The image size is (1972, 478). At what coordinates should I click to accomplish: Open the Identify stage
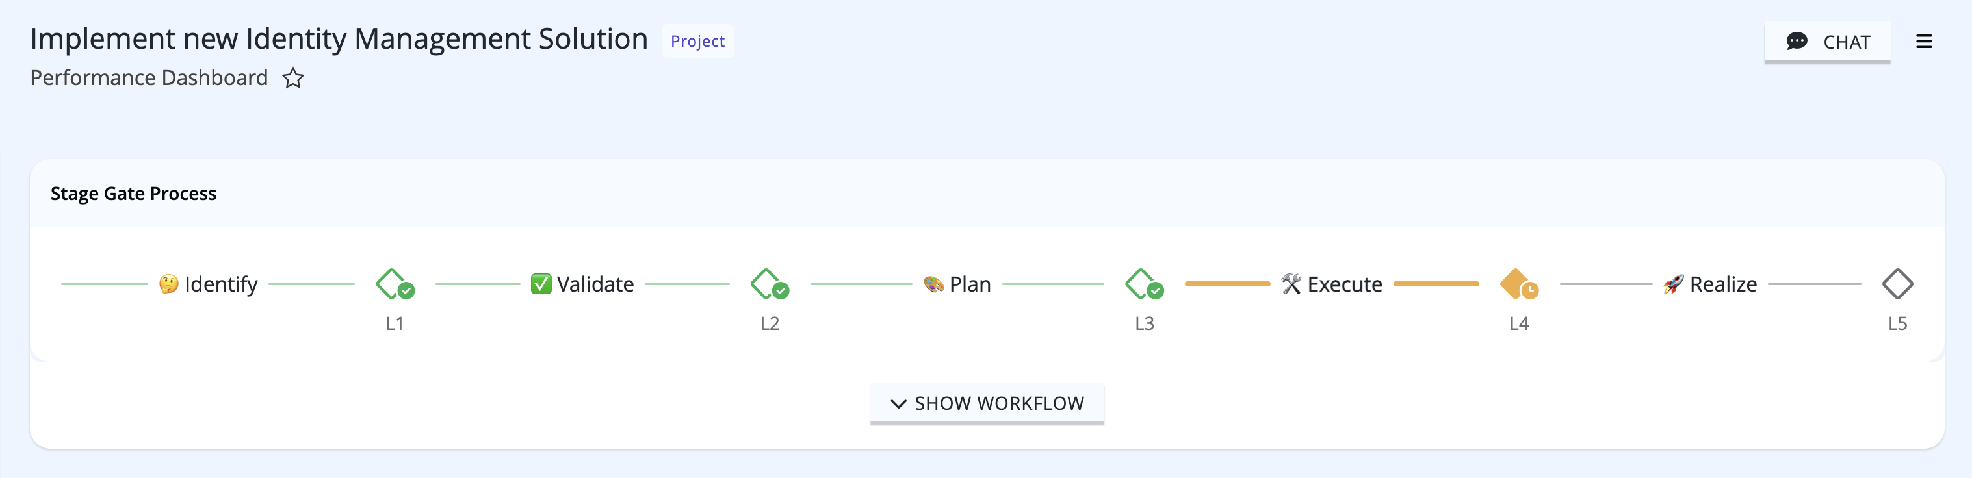(x=208, y=284)
